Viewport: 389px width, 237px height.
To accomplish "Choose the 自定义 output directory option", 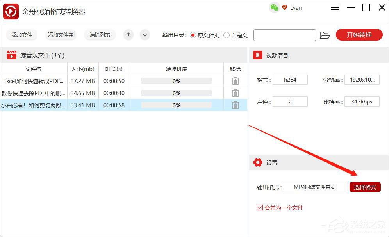I will point(227,35).
